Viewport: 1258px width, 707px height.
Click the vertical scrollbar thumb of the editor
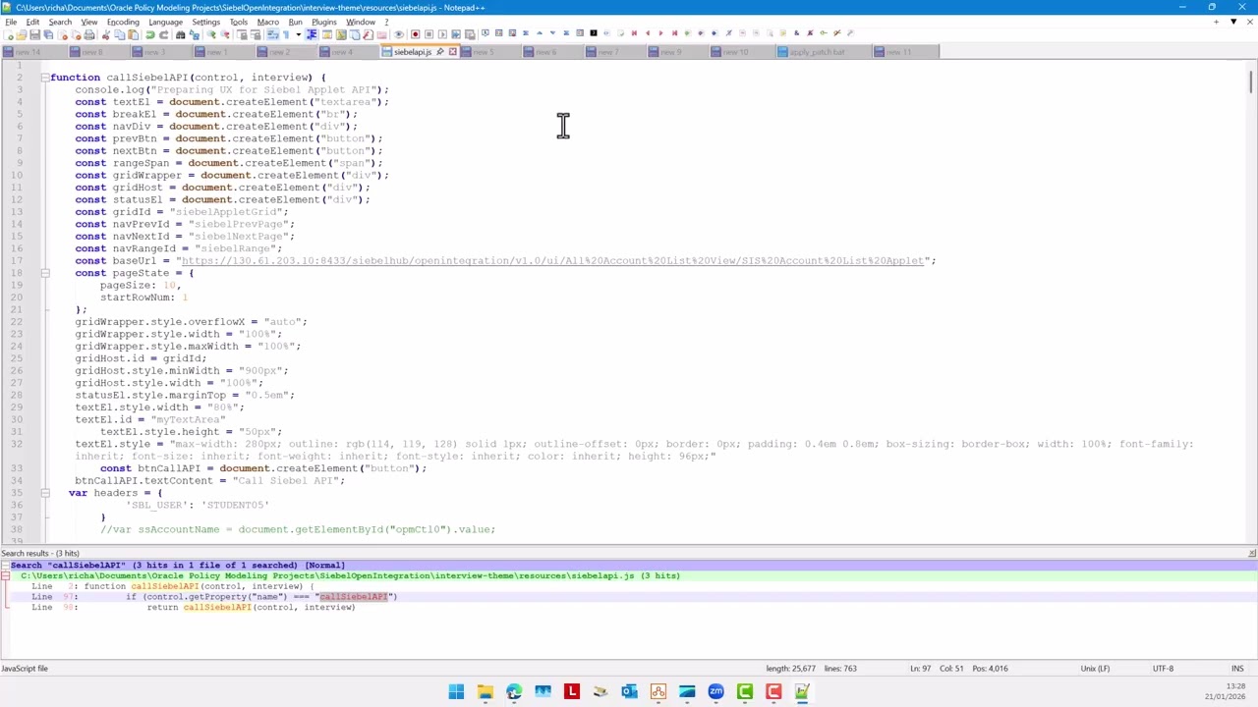click(x=1251, y=81)
